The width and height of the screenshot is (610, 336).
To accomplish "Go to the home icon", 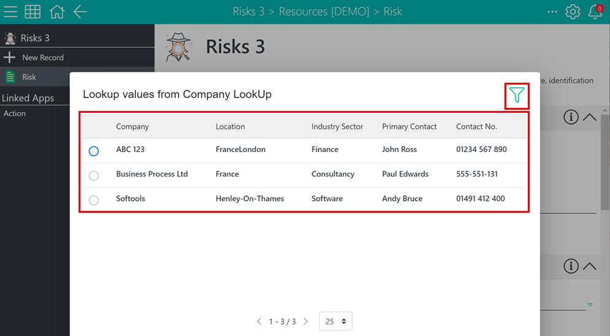I will [x=57, y=12].
